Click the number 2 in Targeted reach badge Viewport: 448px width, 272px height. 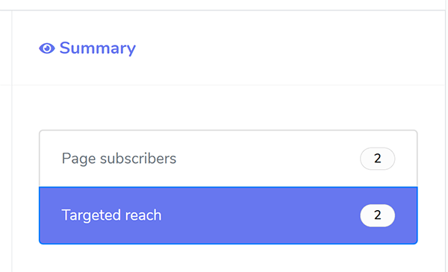[x=377, y=215]
